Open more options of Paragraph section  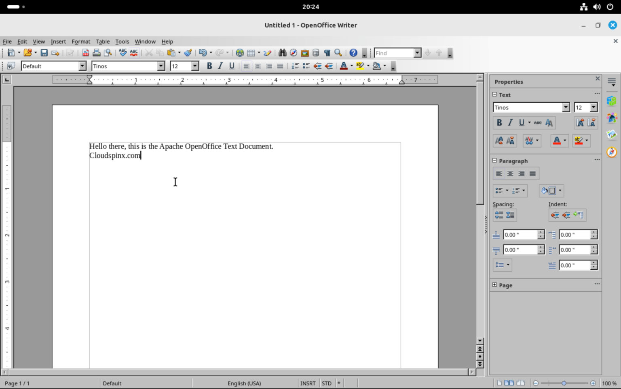click(x=597, y=160)
